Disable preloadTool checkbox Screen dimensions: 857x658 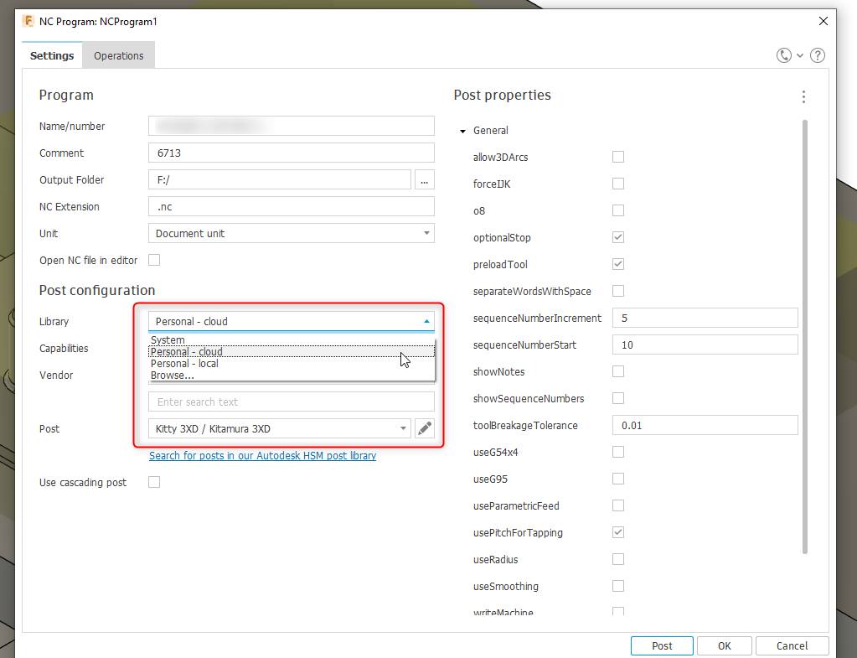click(618, 264)
